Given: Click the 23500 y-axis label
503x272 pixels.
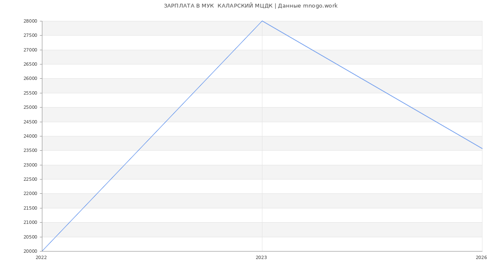Looking at the screenshot, I should coord(31,150).
